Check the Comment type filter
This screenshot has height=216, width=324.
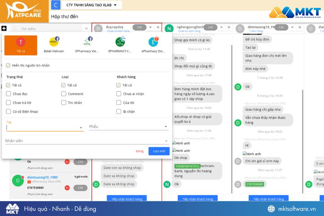63,94
